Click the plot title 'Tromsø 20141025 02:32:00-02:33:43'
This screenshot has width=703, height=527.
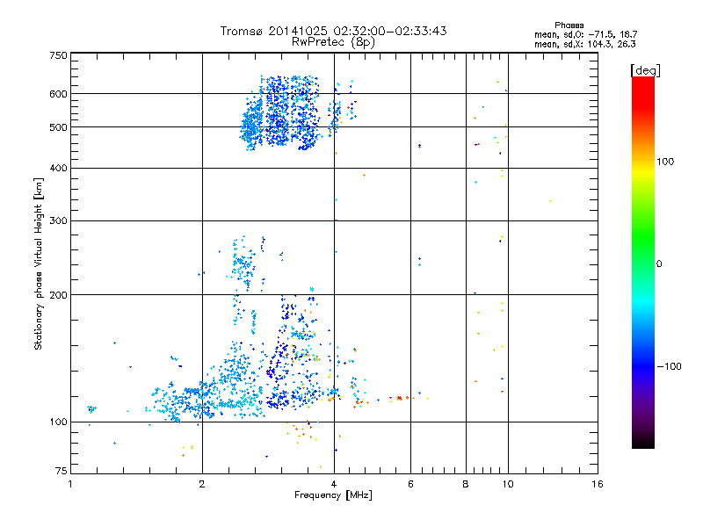pos(333,31)
